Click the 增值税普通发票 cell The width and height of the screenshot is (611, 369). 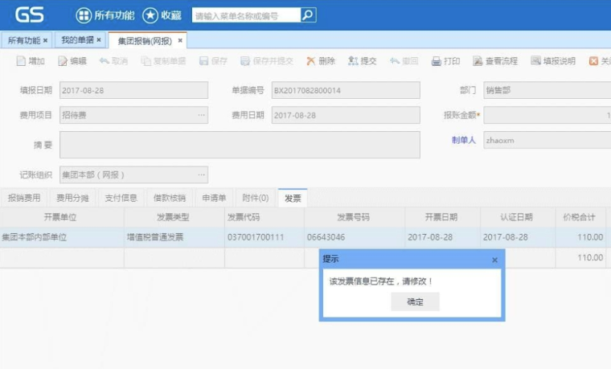click(174, 237)
